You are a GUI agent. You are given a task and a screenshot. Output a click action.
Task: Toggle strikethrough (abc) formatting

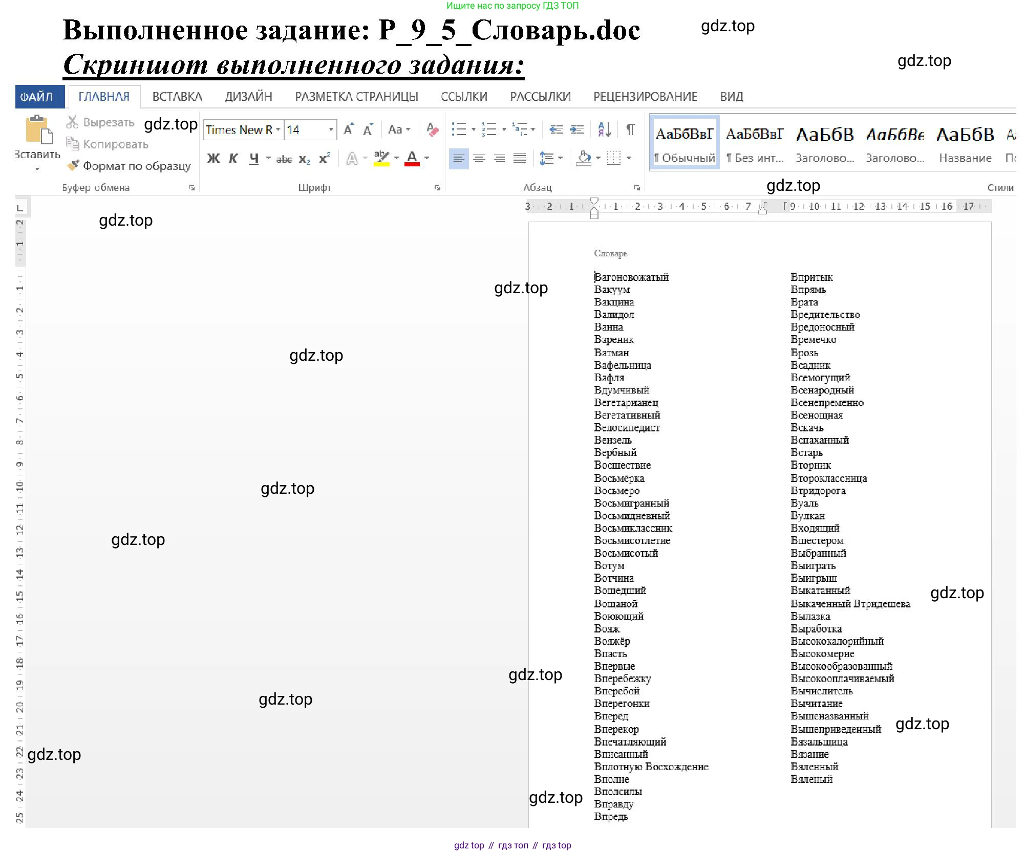tap(284, 159)
